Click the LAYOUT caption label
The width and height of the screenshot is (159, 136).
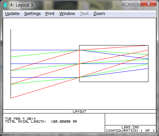(79, 111)
